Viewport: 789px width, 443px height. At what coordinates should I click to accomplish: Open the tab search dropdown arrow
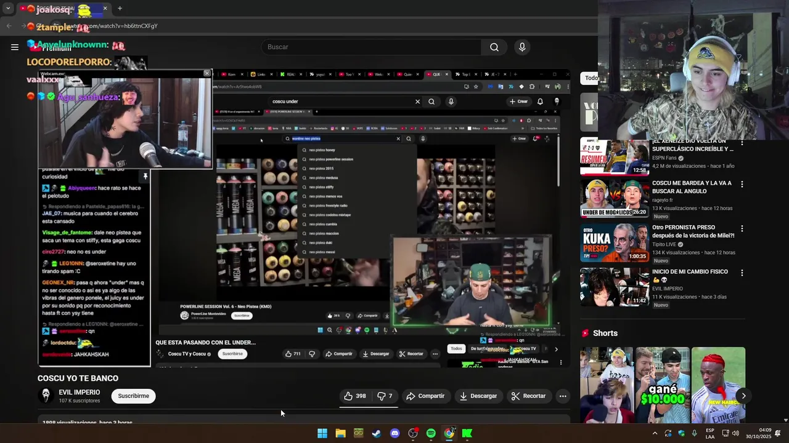tap(8, 9)
